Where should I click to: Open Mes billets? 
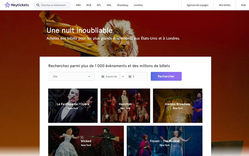point(225,5)
